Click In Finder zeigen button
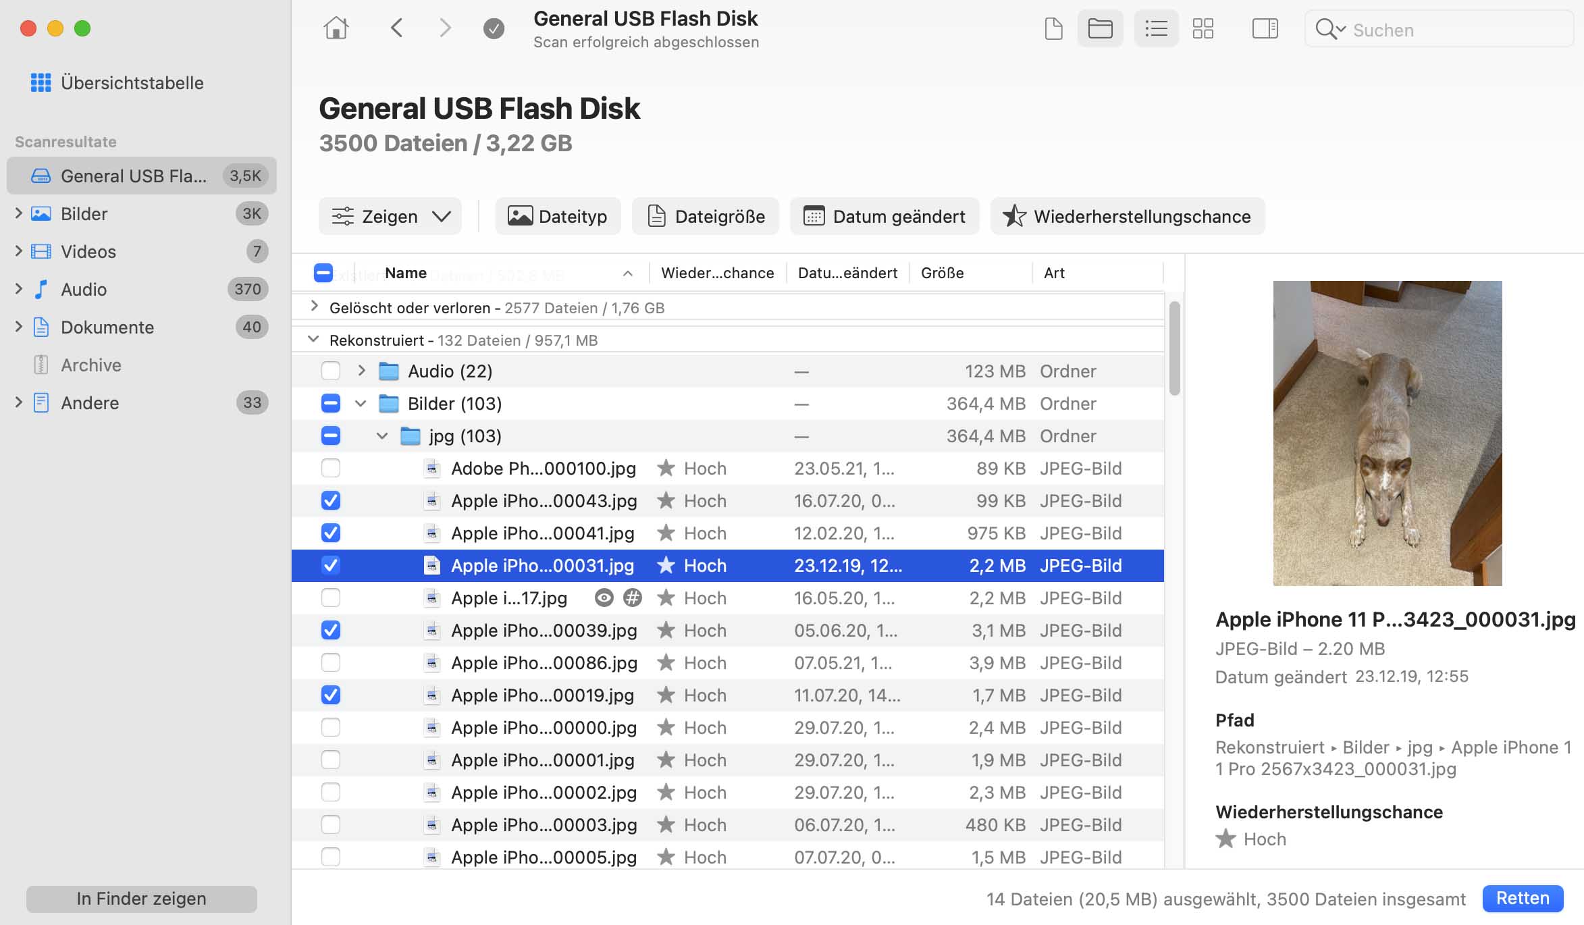The width and height of the screenshot is (1584, 925). 141,897
